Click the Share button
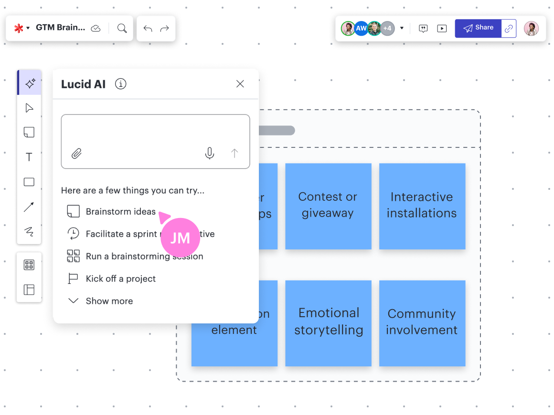The height and width of the screenshot is (415, 554). point(478,28)
